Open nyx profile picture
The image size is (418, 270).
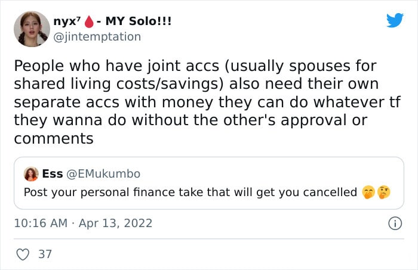[32, 29]
